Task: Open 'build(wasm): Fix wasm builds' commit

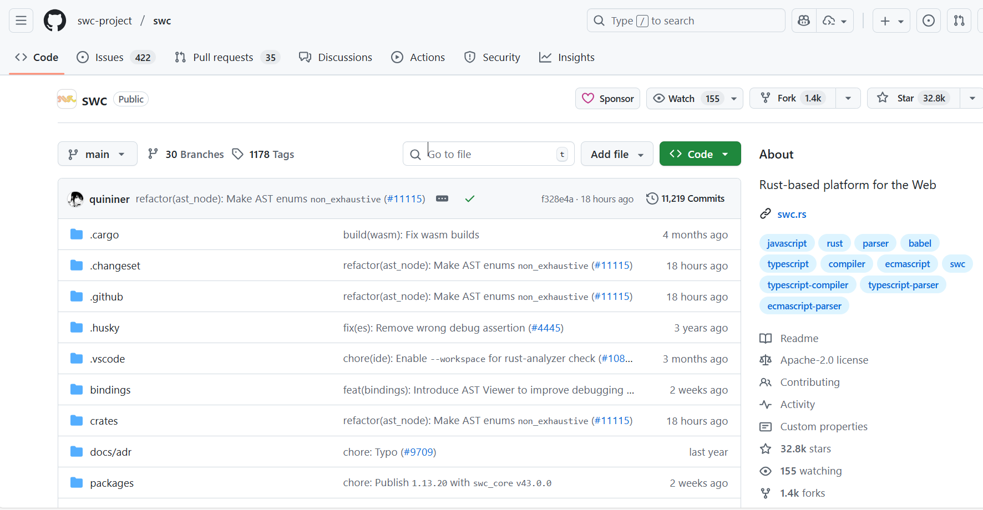Action: [x=411, y=234]
